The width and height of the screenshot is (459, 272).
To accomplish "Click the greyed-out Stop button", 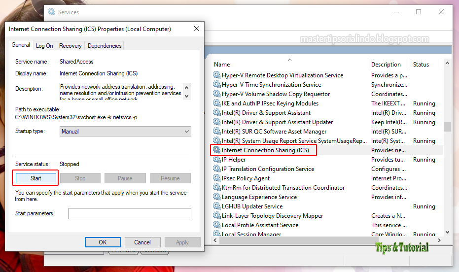I will tap(80, 178).
